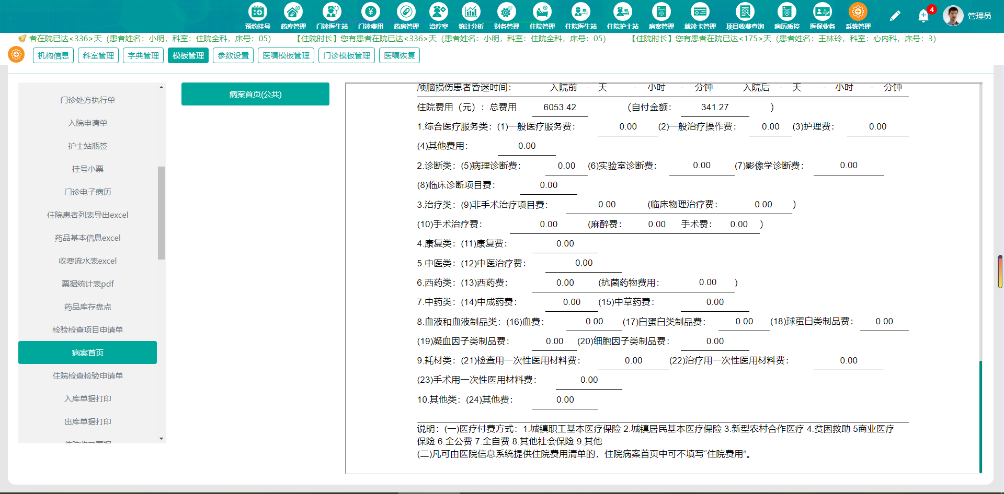The height and width of the screenshot is (494, 1004).
Task: Click the 住院时长 notice for 王林玲
Action: point(783,39)
